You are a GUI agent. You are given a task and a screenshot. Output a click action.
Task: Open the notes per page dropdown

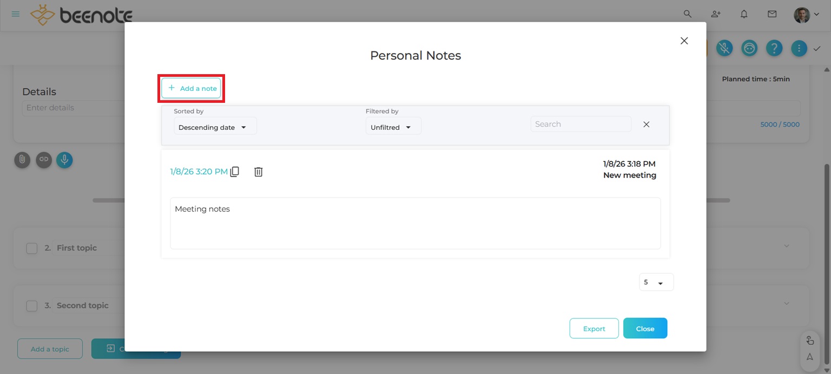656,283
